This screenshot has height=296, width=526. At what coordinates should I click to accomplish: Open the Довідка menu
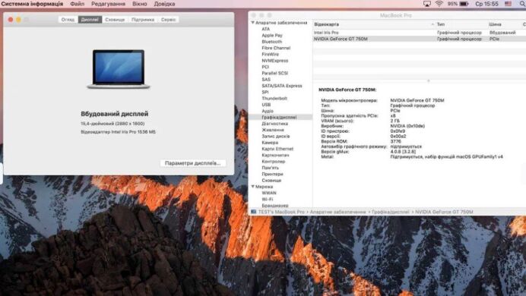pyautogui.click(x=164, y=4)
